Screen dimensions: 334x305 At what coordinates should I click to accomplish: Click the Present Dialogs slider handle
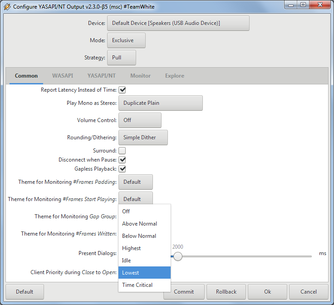click(x=178, y=256)
